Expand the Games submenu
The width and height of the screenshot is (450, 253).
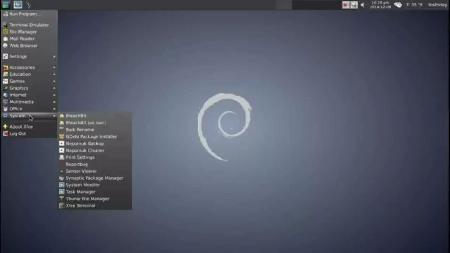(29, 81)
